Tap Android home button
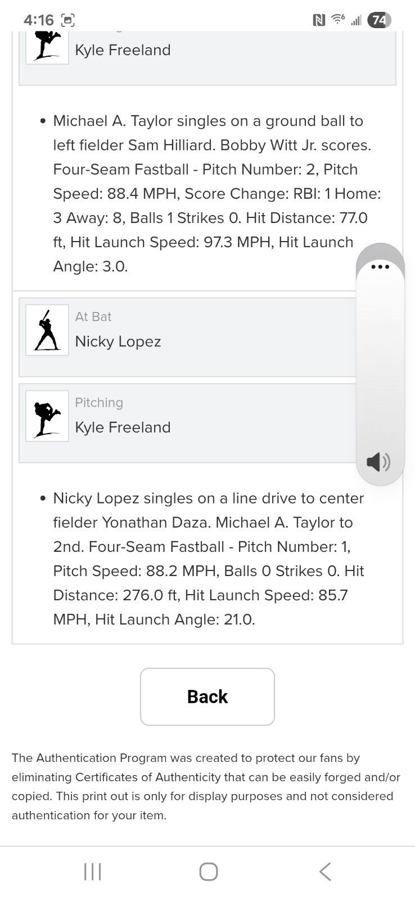 click(x=208, y=872)
